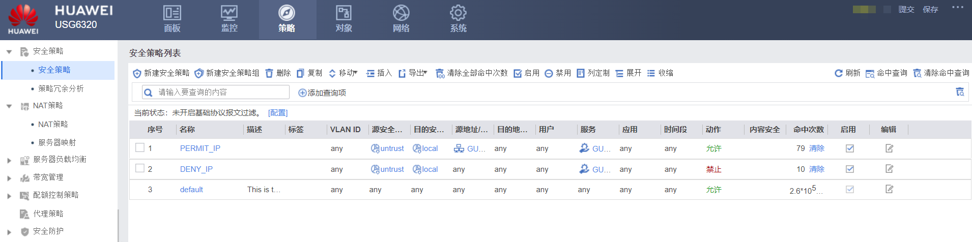Open 服务器映射 in sidebar
The image size is (972, 242).
pos(57,142)
